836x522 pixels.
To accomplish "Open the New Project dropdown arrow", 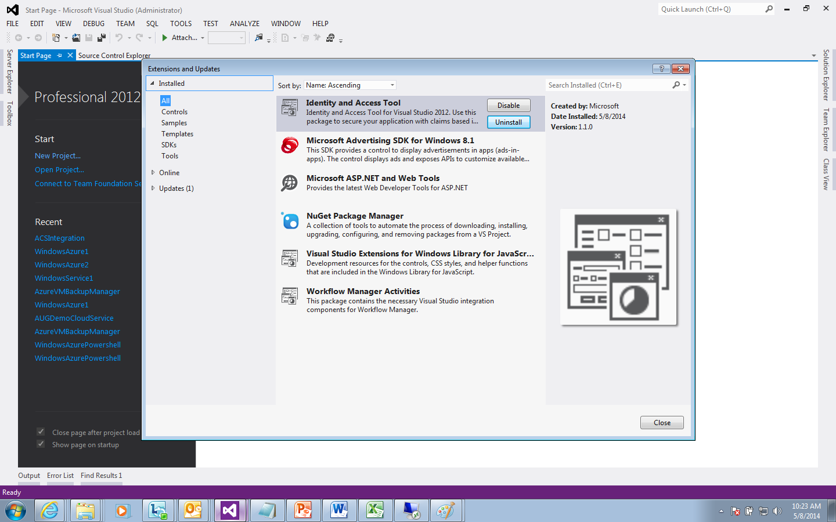I will 66,38.
